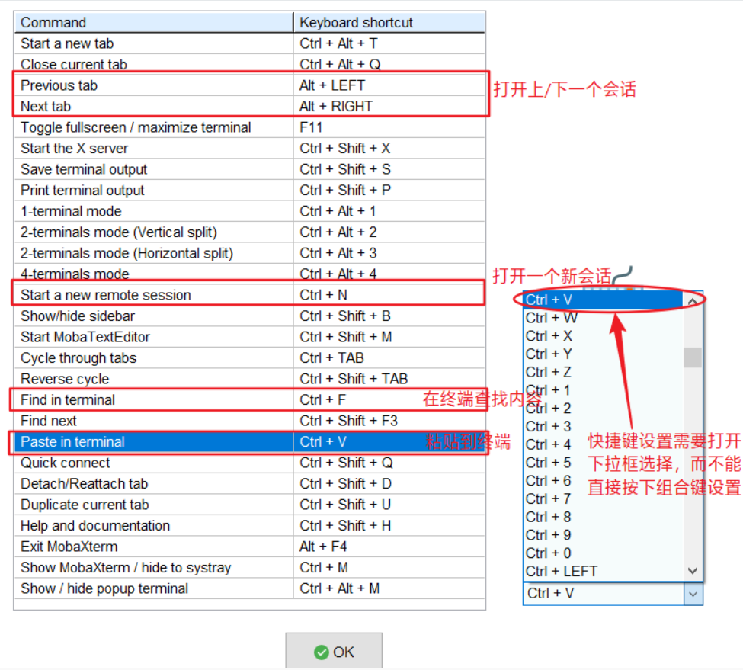Viewport: 743px width, 670px height.
Task: Select the '4-terminals mode' row
Action: click(x=250, y=274)
